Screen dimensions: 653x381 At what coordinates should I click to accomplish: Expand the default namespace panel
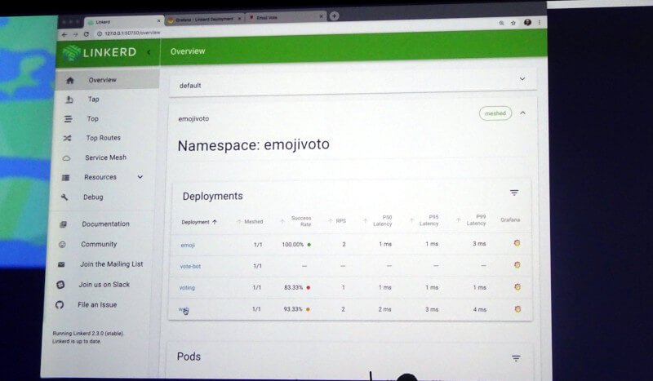pos(522,78)
